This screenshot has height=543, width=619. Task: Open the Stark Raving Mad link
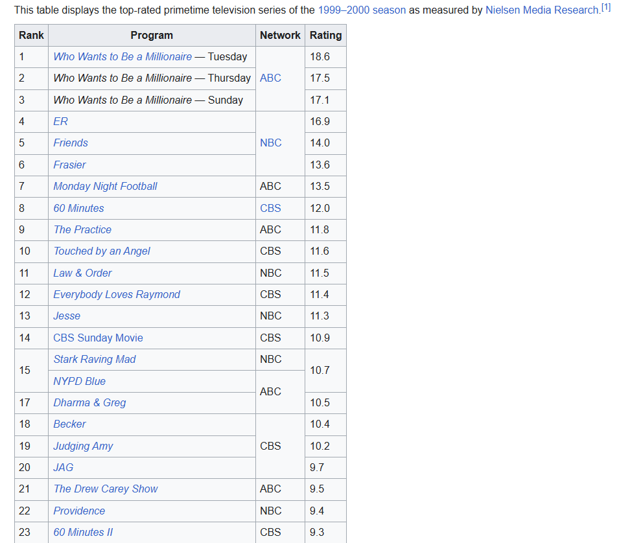pyautogui.click(x=95, y=359)
